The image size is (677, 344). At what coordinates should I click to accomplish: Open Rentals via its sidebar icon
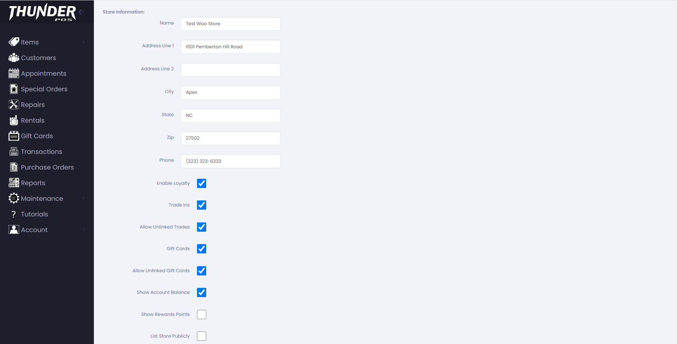click(14, 120)
